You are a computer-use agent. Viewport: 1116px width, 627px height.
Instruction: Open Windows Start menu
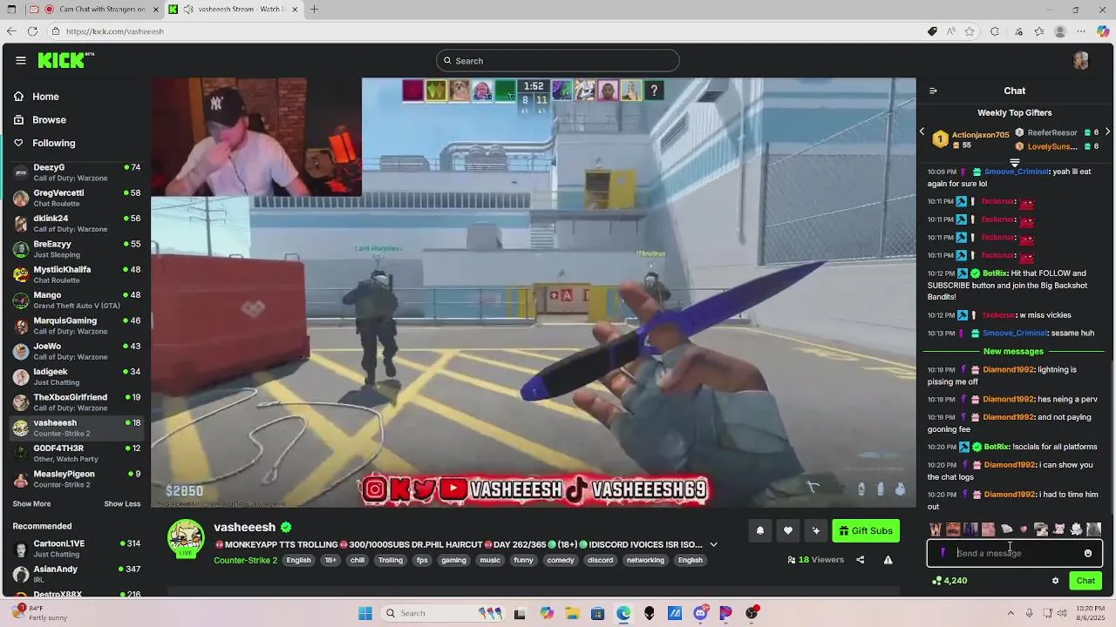point(365,613)
